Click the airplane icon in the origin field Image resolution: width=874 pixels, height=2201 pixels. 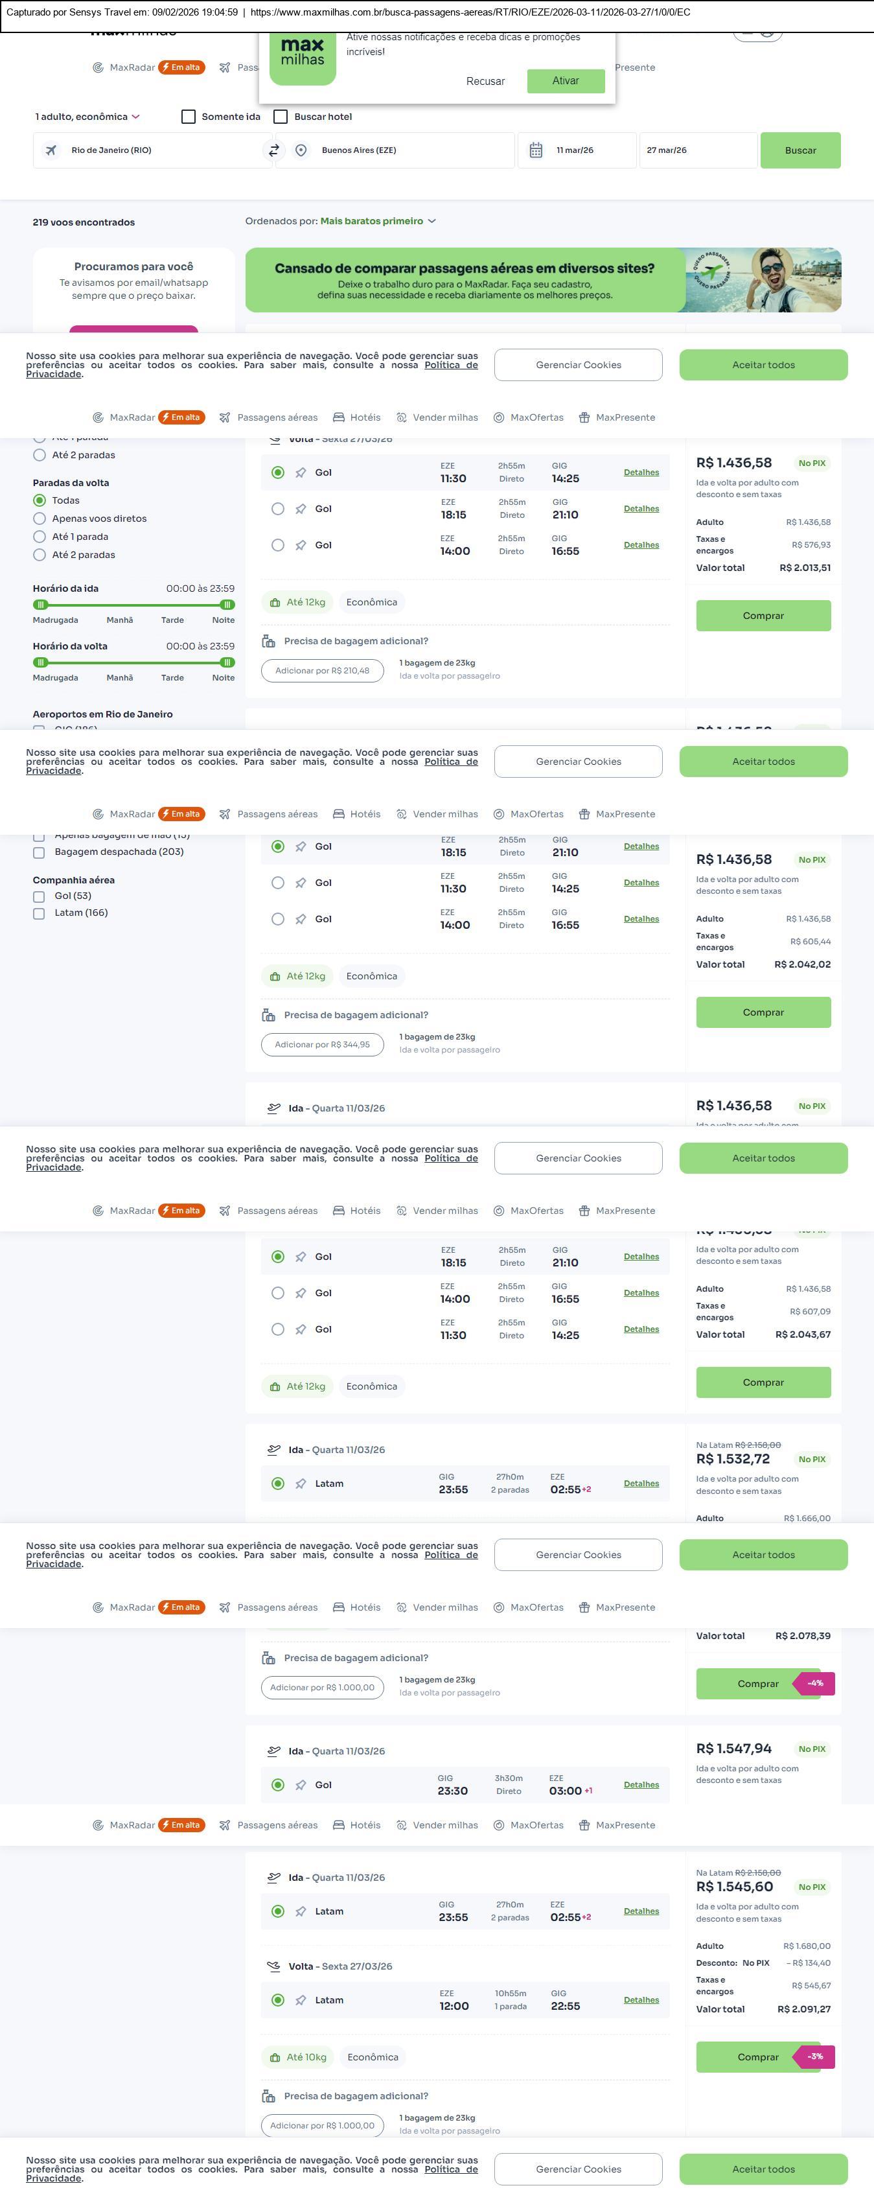point(51,150)
